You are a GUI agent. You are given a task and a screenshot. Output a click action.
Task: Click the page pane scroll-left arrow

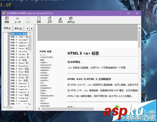(x=39, y=109)
